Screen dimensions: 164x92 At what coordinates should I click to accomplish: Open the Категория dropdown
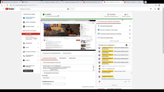[x=54, y=78]
